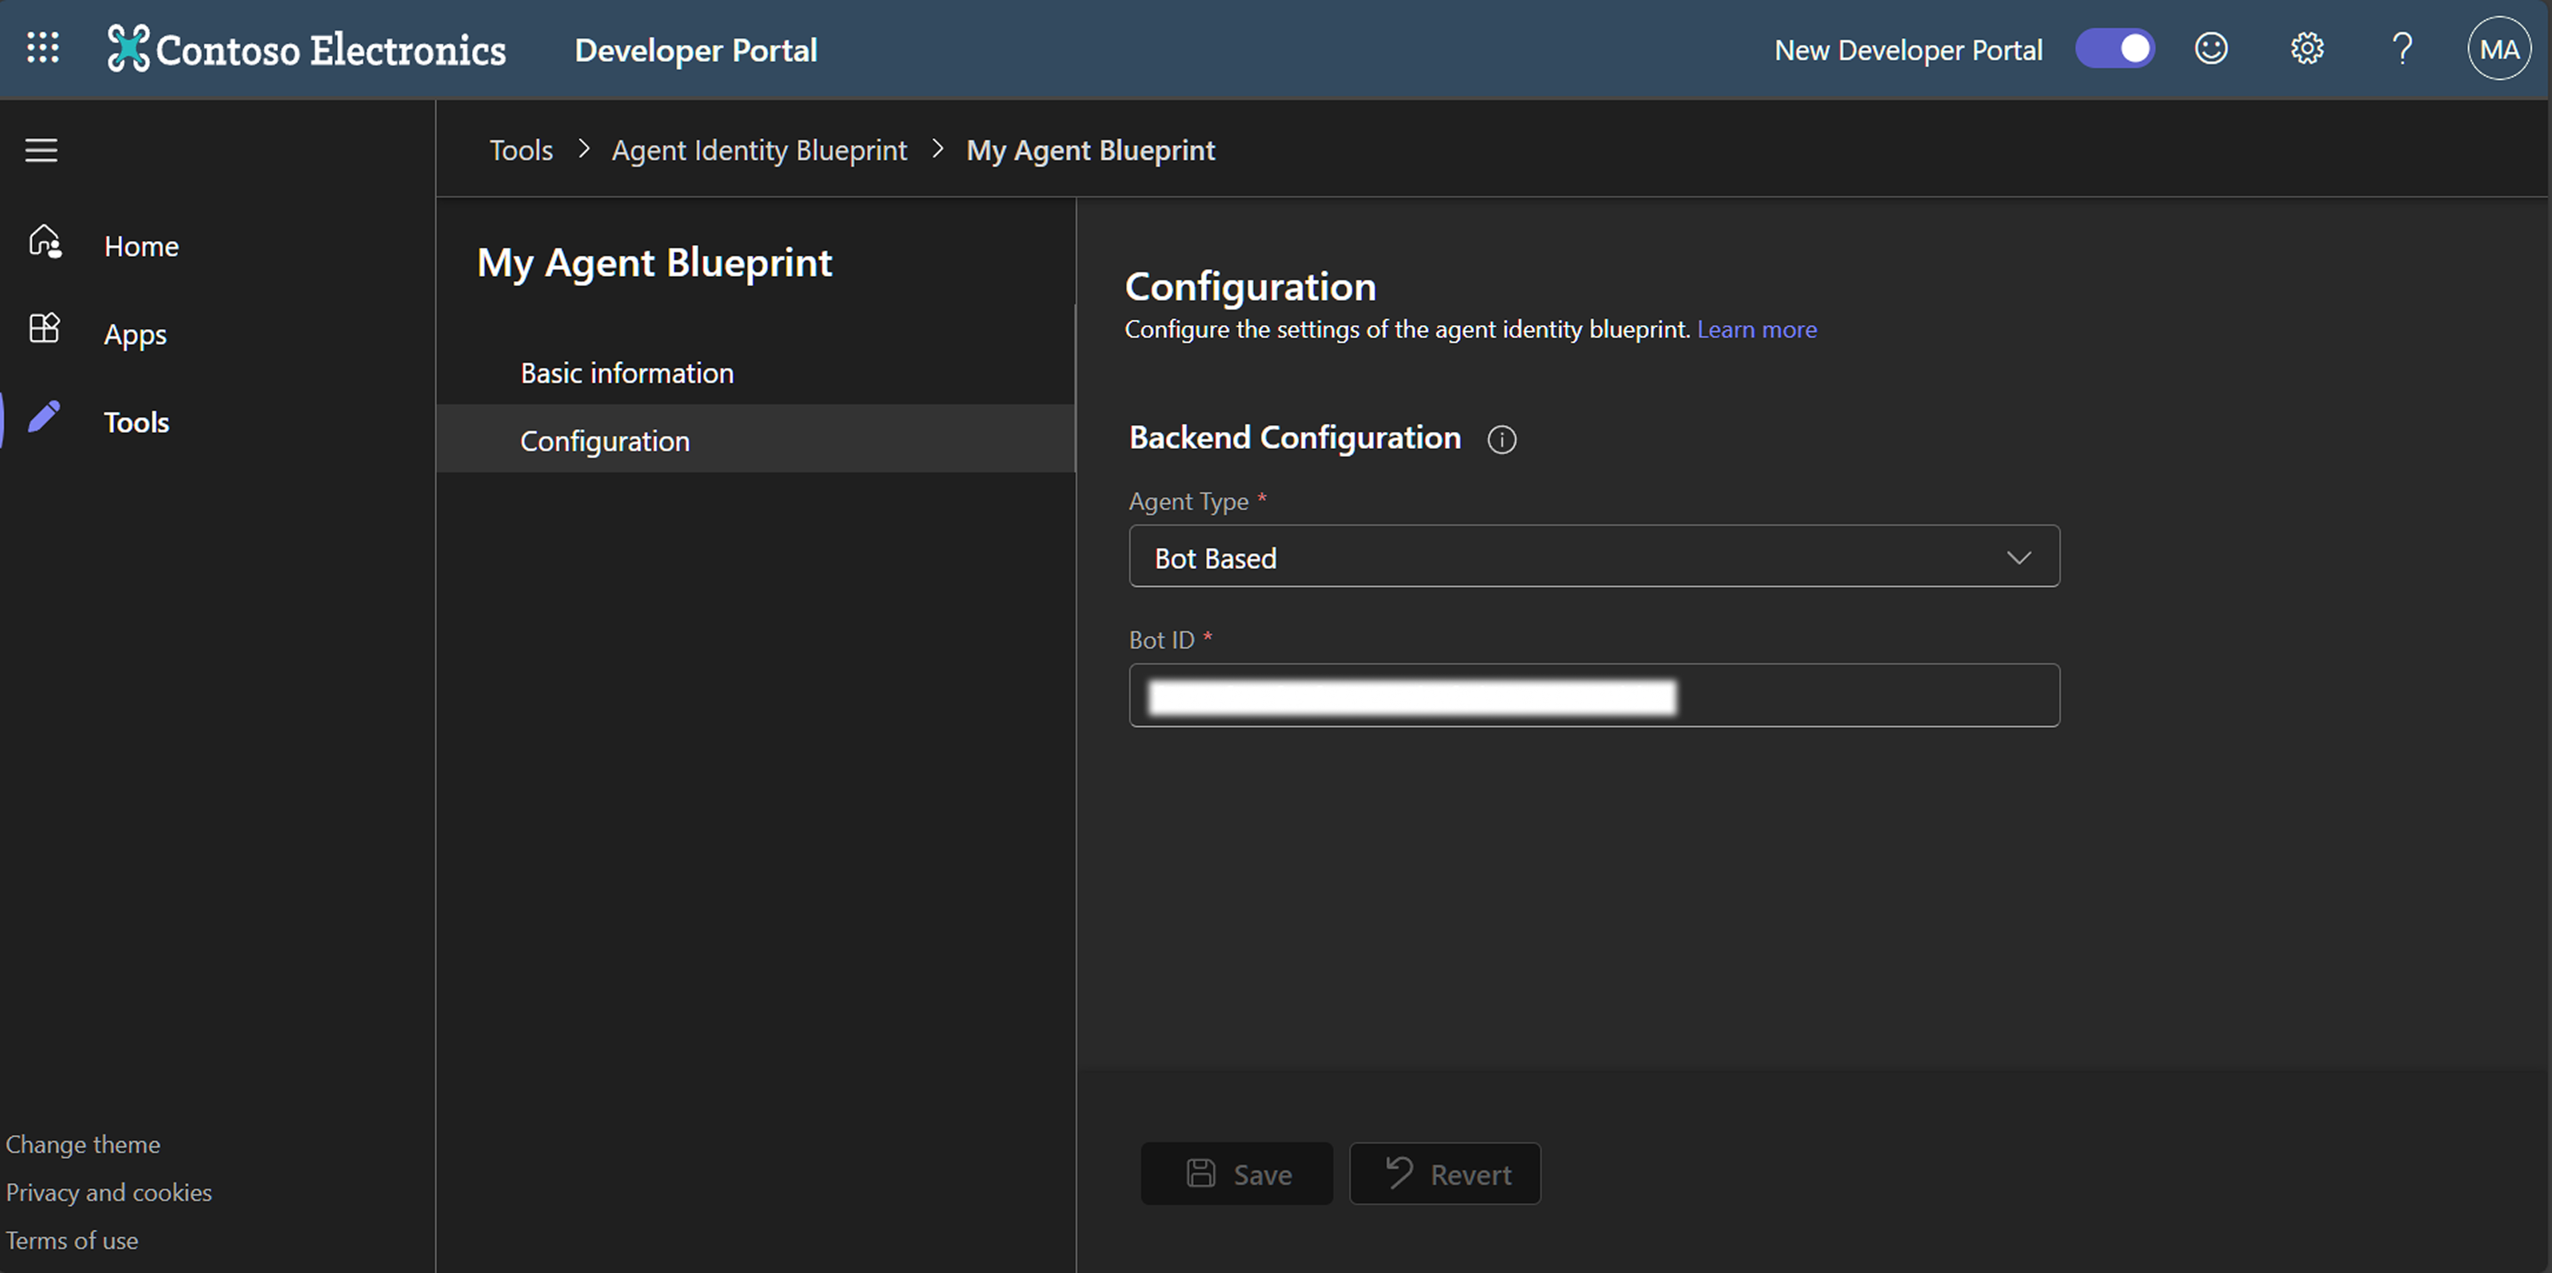2552x1273 pixels.
Task: Toggle the New Developer Portal switch
Action: (2115, 49)
